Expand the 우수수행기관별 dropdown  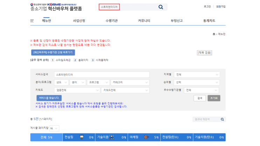click(201, 90)
